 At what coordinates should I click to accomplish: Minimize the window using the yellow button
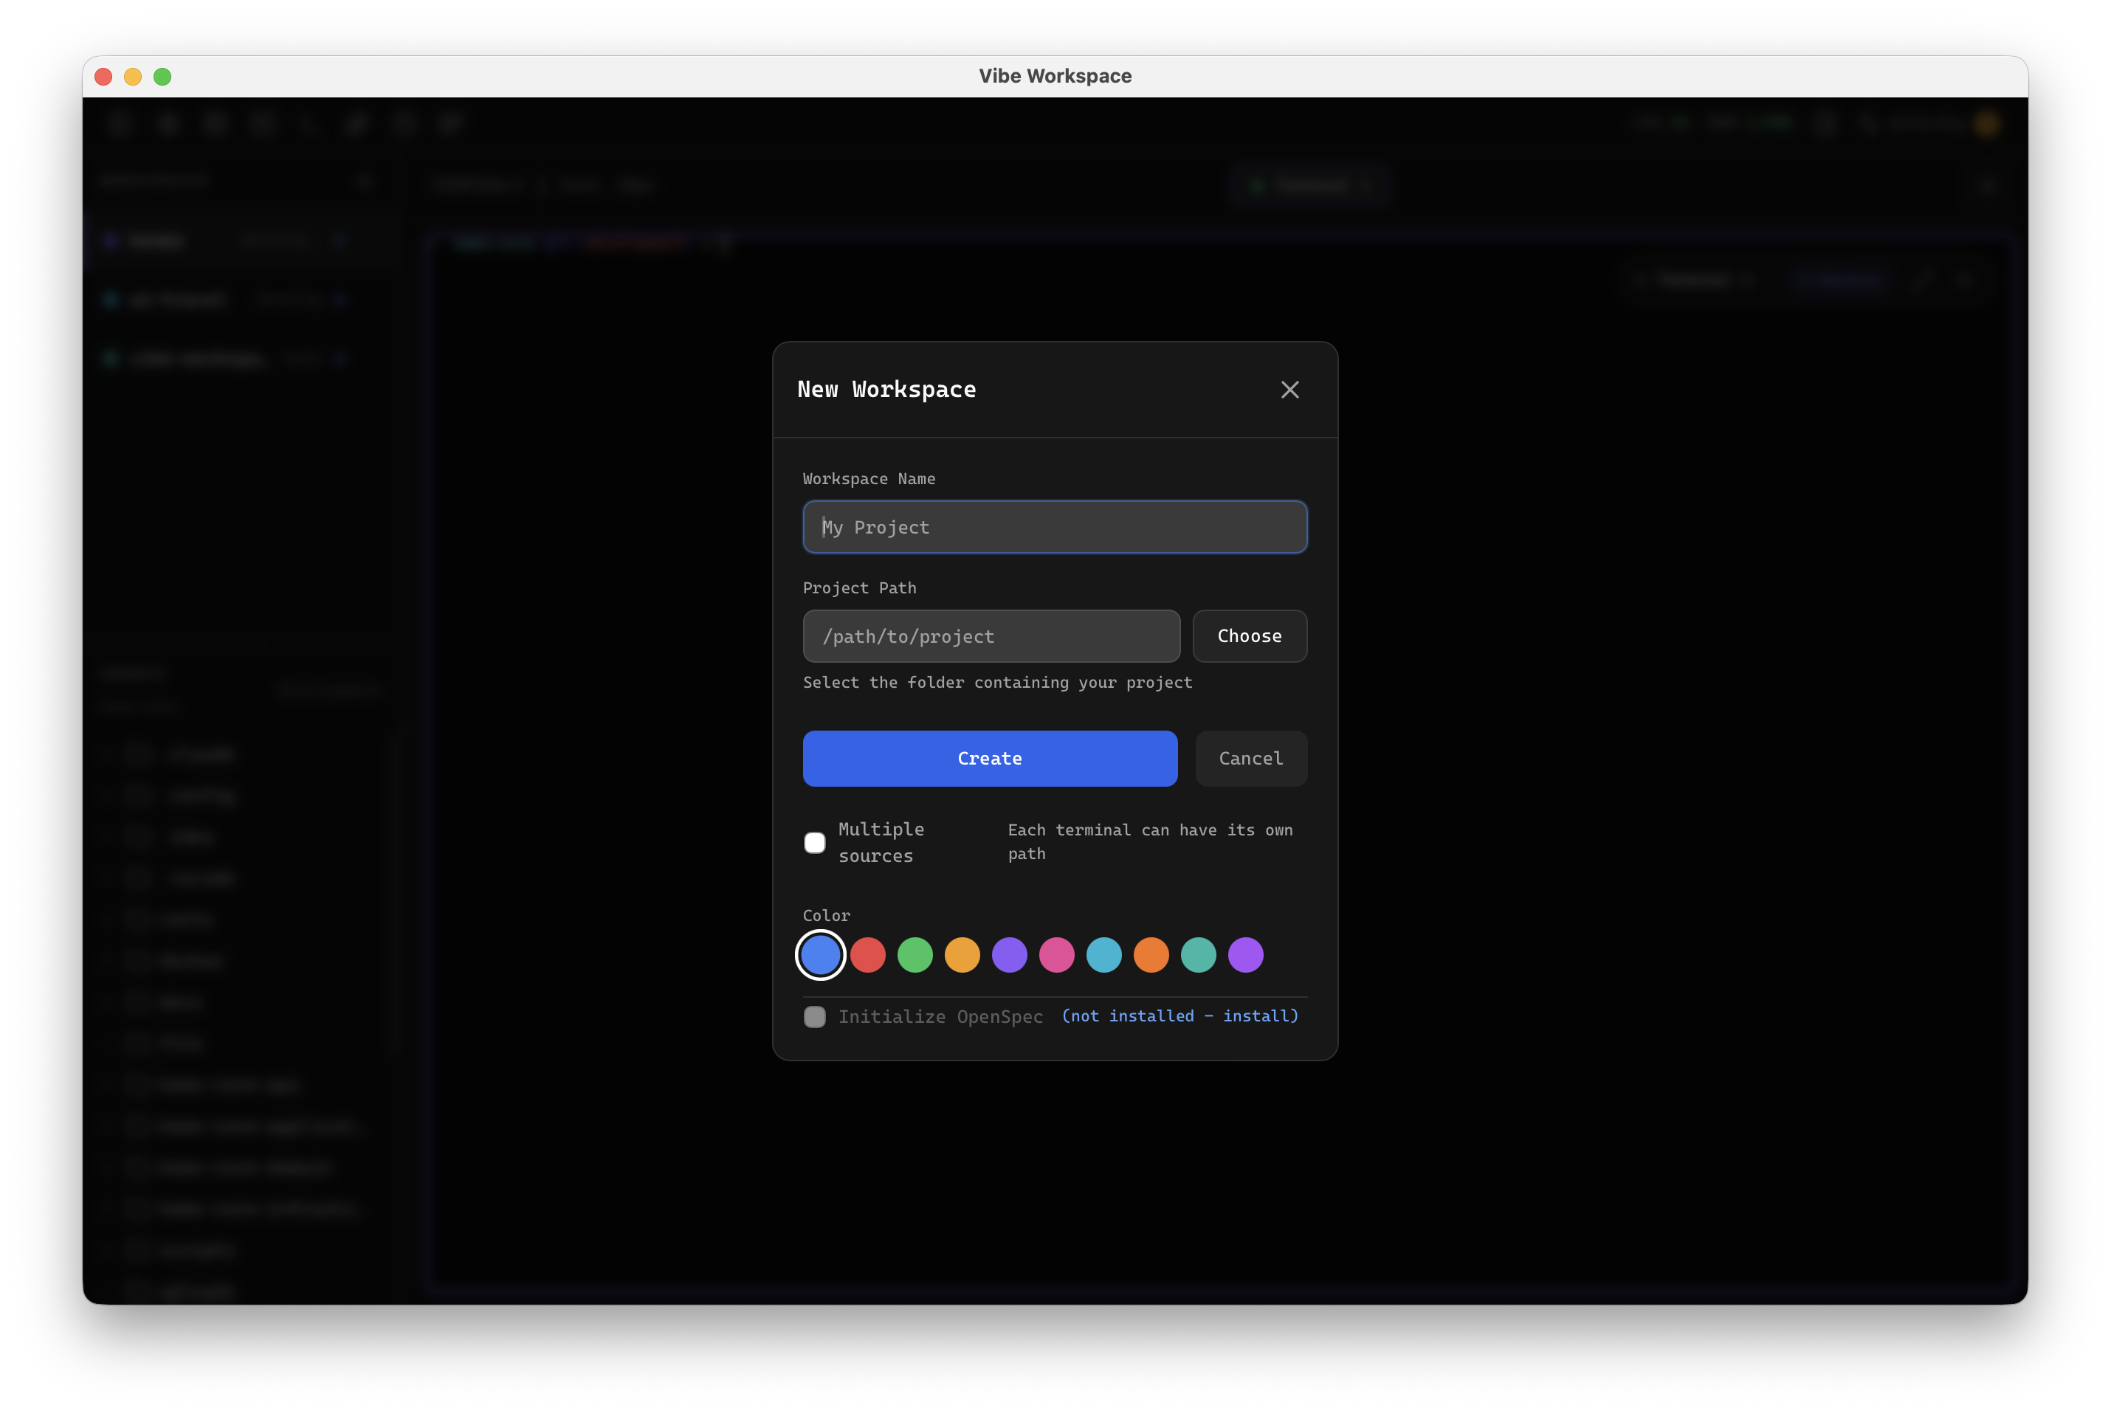coord(133,77)
